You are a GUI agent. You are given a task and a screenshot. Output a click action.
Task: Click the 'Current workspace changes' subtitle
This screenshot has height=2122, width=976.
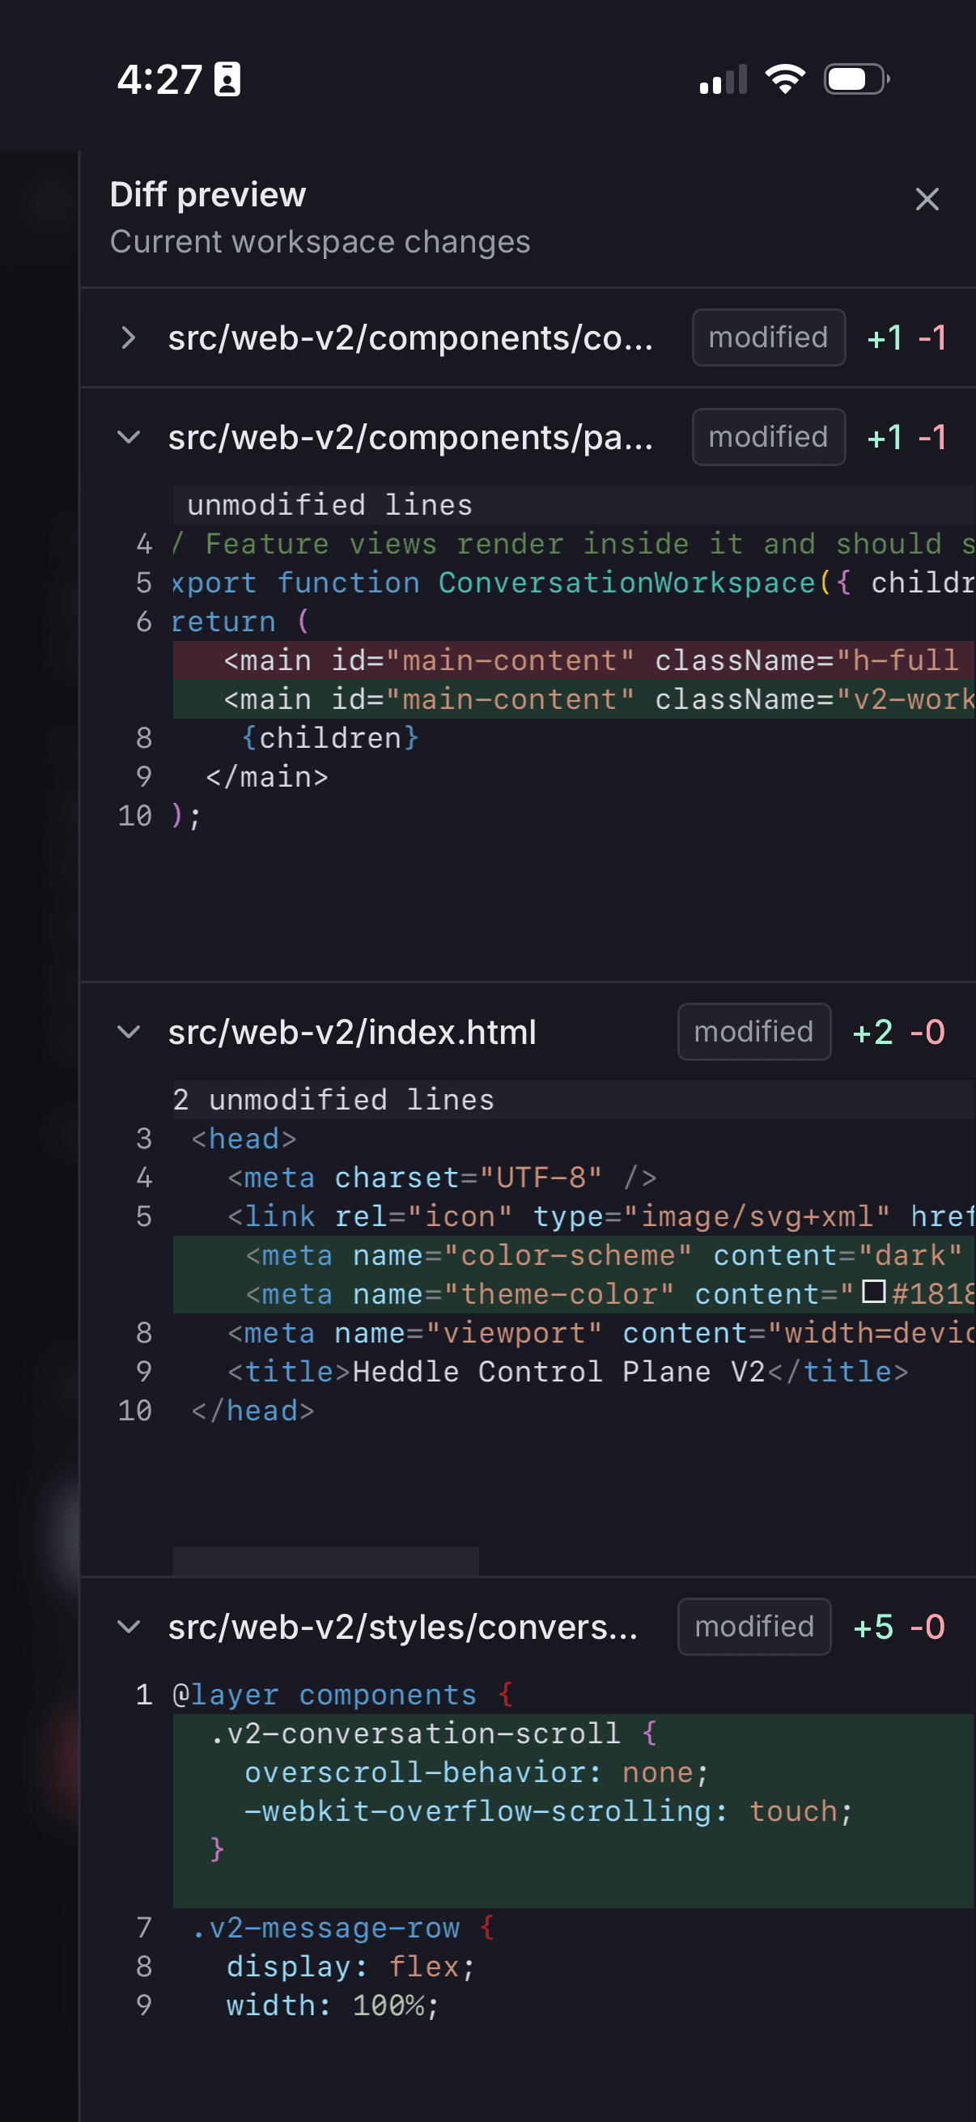point(320,241)
